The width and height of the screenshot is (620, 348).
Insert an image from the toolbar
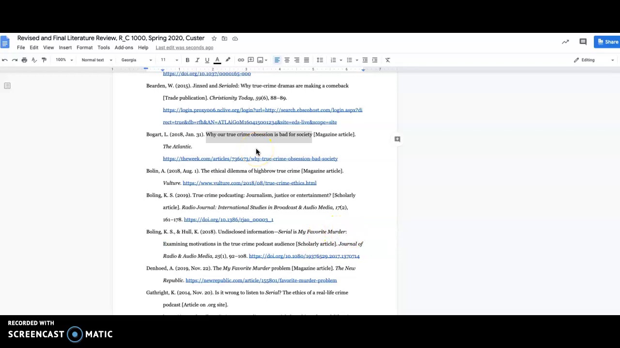(260, 60)
